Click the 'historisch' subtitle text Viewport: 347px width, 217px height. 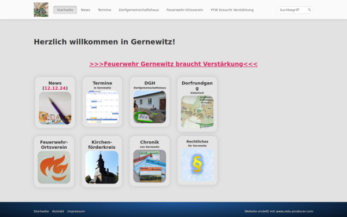click(x=197, y=93)
